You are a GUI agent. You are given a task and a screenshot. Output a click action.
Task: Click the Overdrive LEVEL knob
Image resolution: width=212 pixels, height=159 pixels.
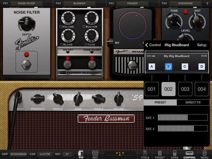coord(185,37)
